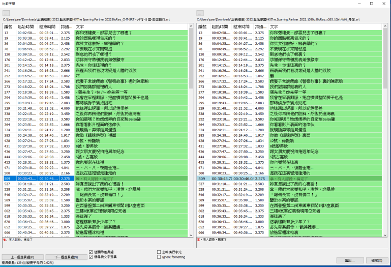This screenshot has height=267, width=391.
Task: Sort left list by 編號 column header
Action: [9, 26]
